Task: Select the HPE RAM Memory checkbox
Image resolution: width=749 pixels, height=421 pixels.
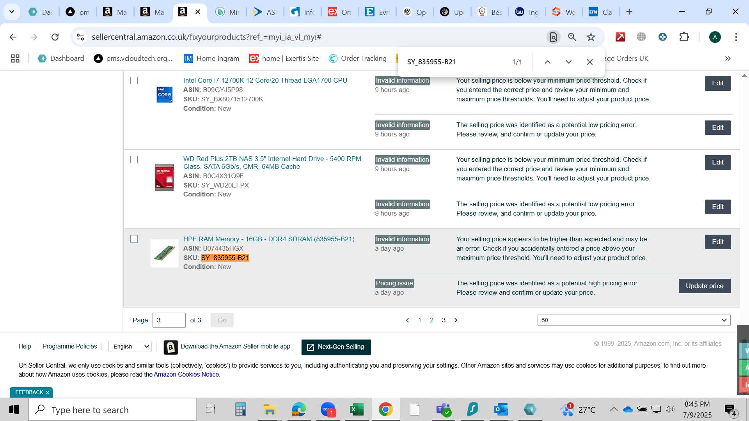Action: coord(134,239)
